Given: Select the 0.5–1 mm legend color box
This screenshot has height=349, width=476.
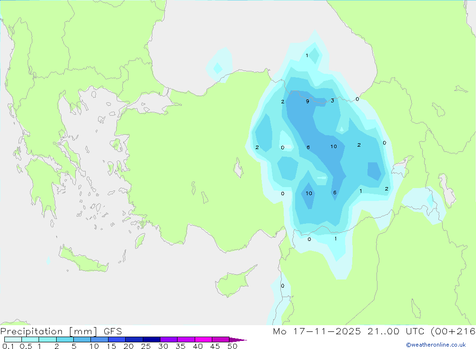Looking at the screenshot, I should point(30,339).
